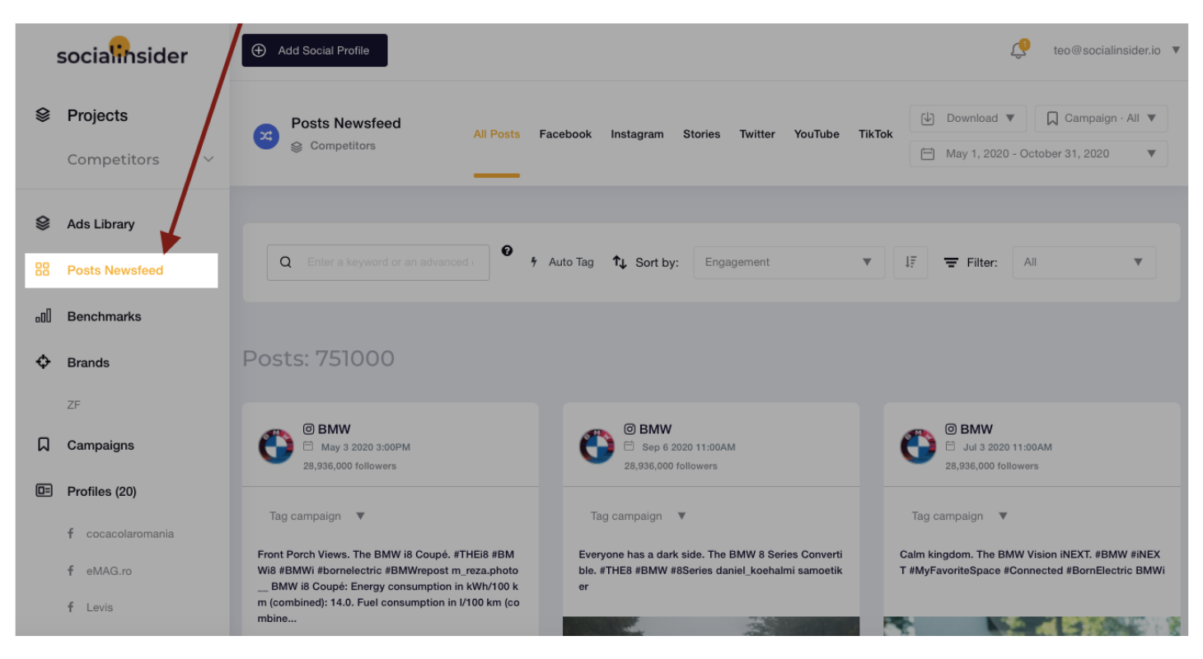
Task: Open Brands in the sidebar
Action: coord(88,362)
